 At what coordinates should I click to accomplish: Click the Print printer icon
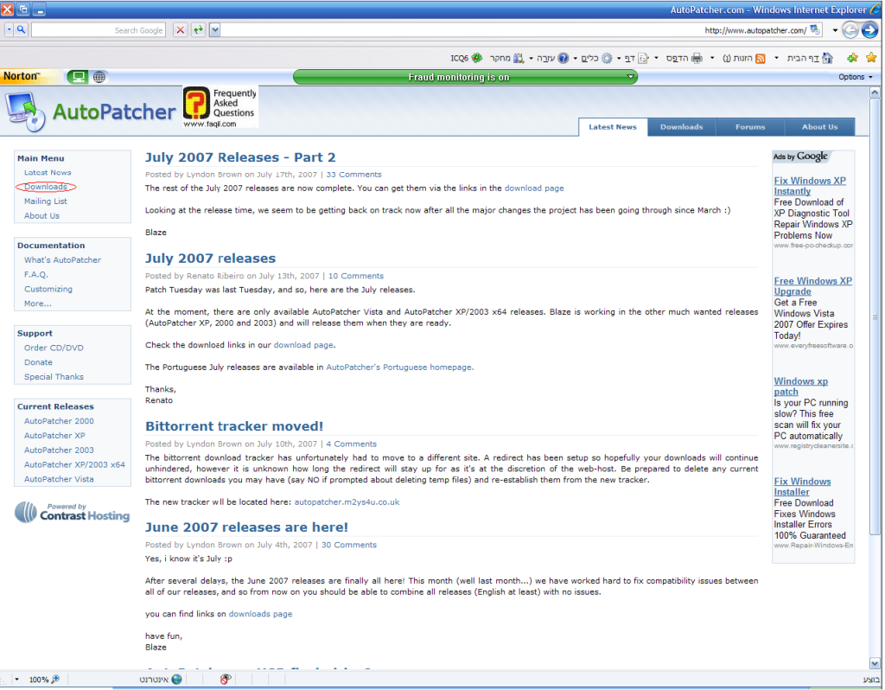697,58
